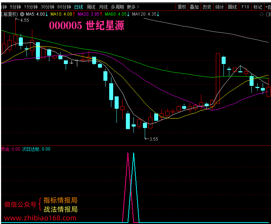The width and height of the screenshot is (271, 224).
Task: Click the 灵虫: 0.00 indicator label
Action: tap(11, 149)
